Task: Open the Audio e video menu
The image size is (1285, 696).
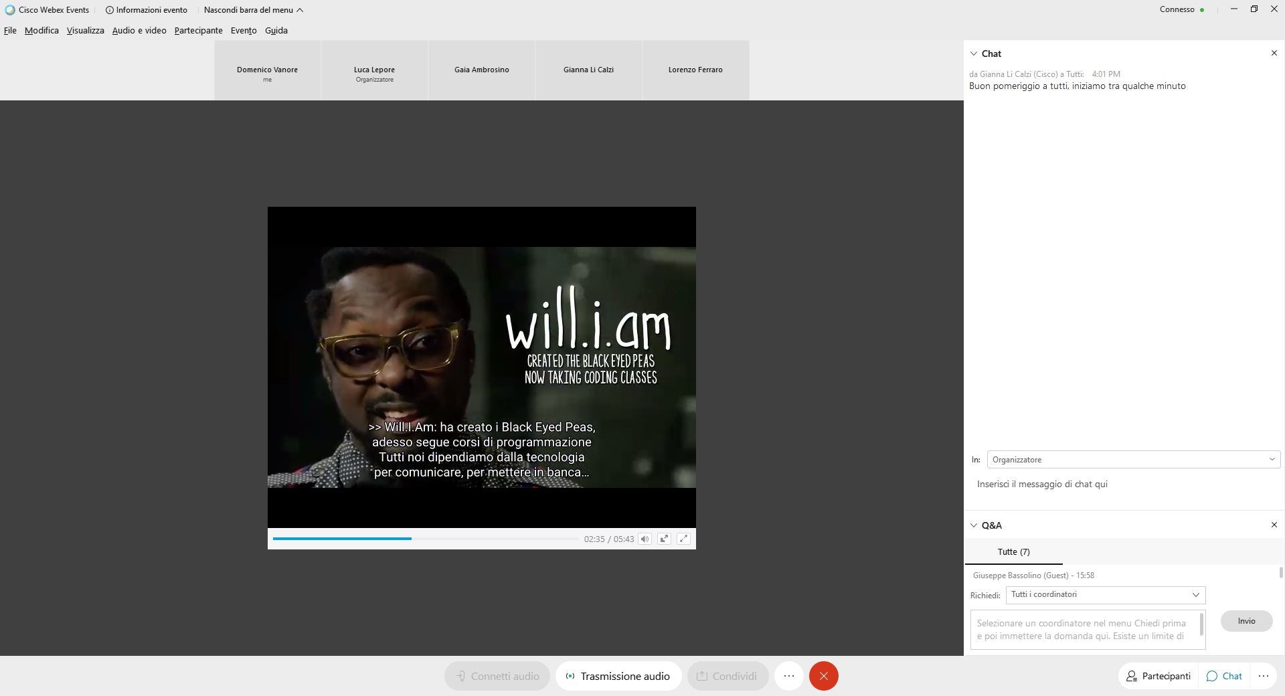Action: coord(139,31)
